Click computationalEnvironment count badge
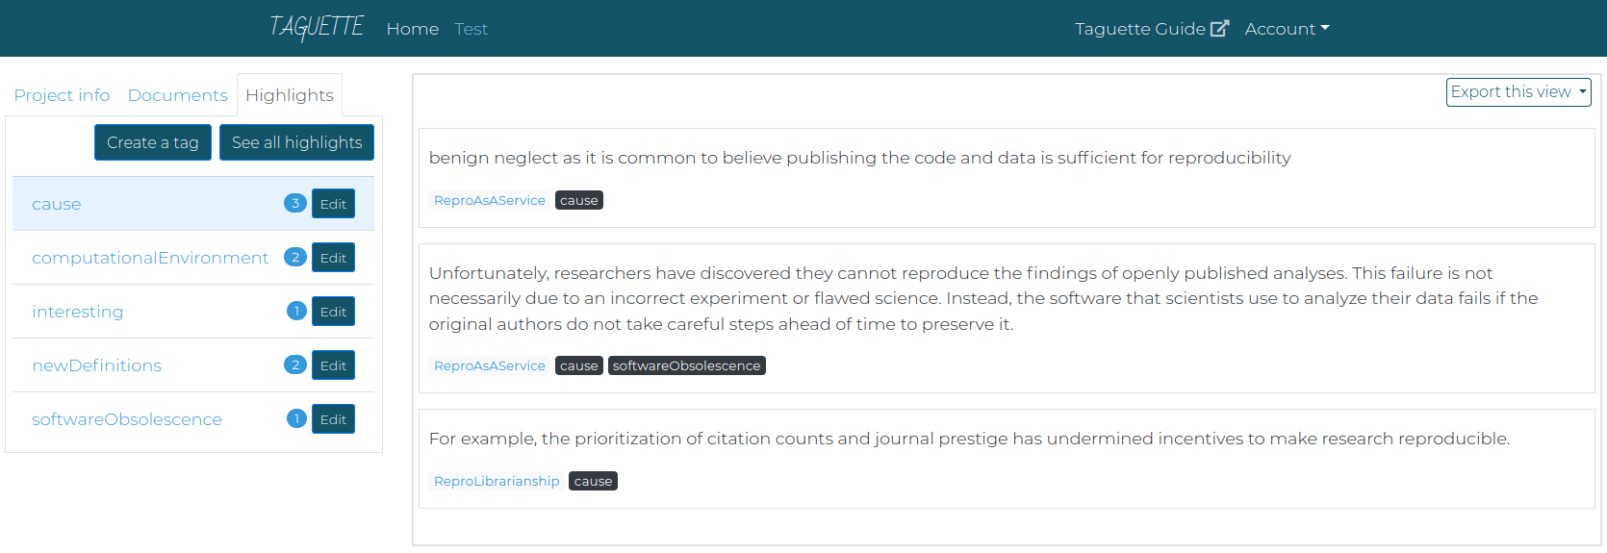The height and width of the screenshot is (553, 1607). pyautogui.click(x=295, y=257)
